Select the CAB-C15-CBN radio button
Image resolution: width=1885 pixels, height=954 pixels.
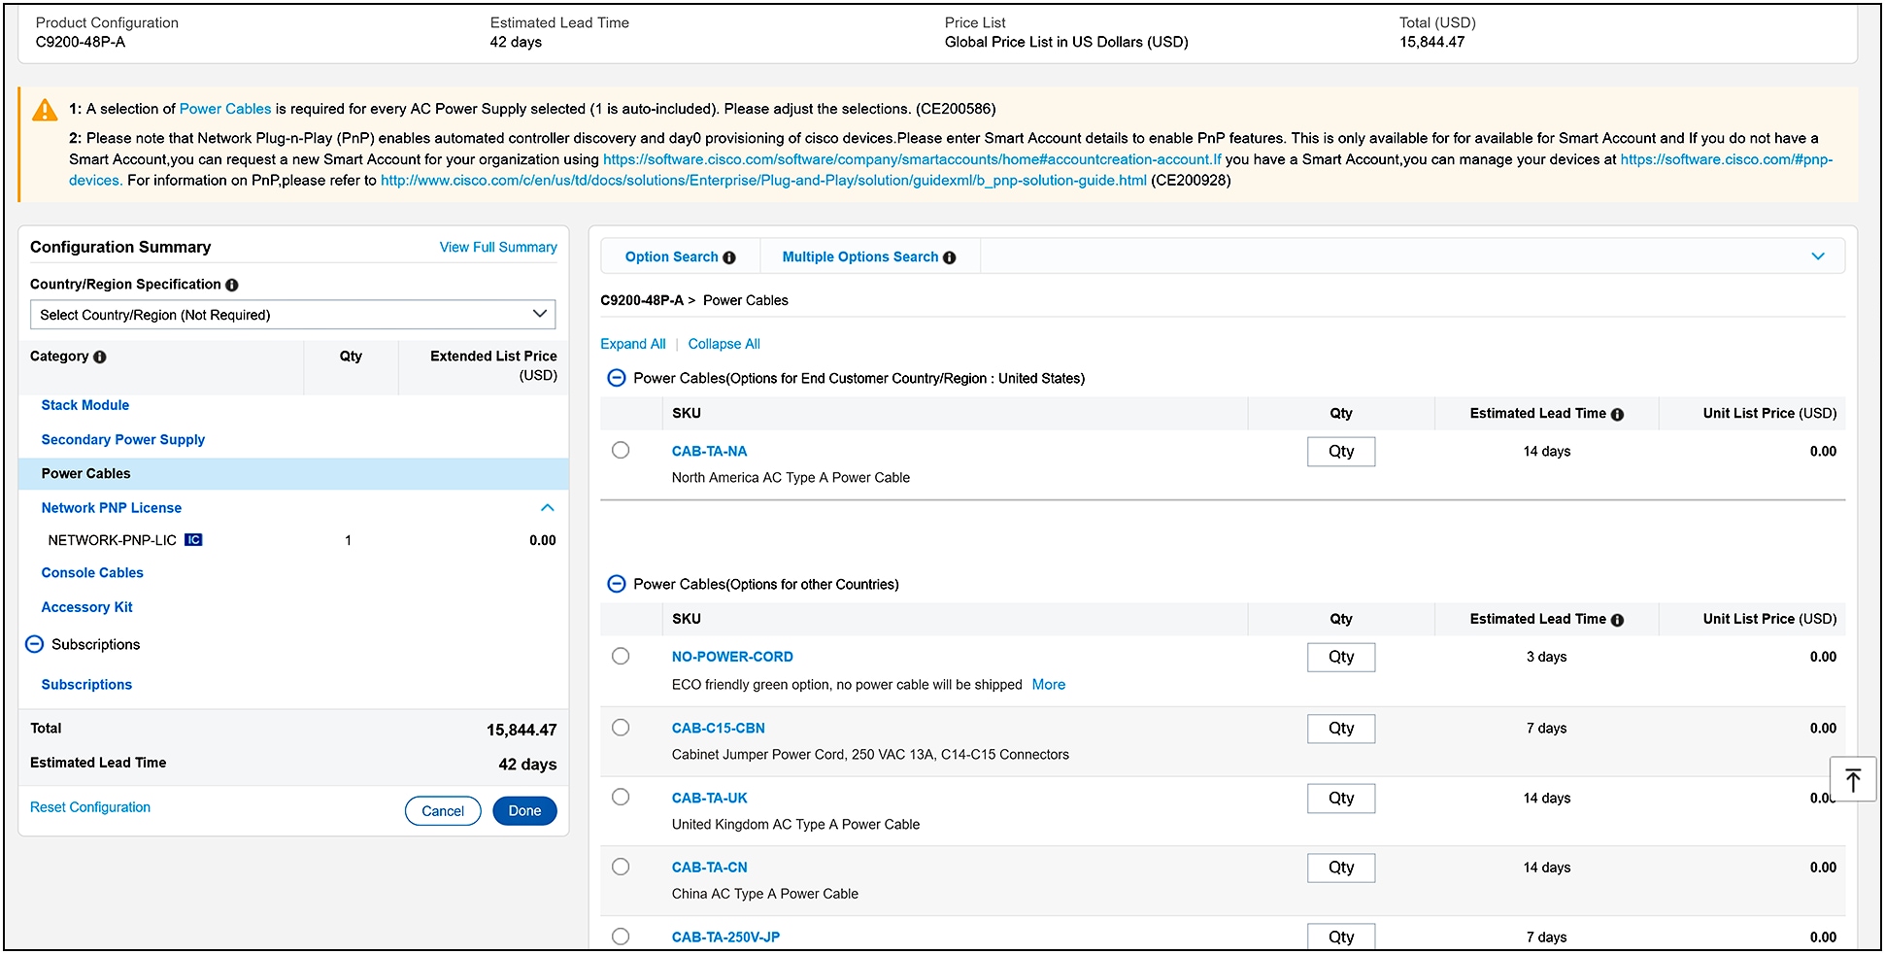coord(621,727)
